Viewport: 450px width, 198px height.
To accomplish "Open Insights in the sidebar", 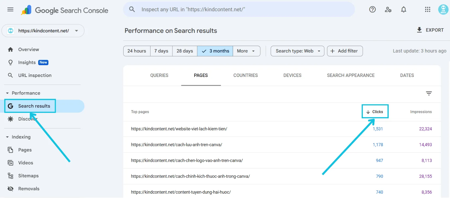I will coord(27,62).
